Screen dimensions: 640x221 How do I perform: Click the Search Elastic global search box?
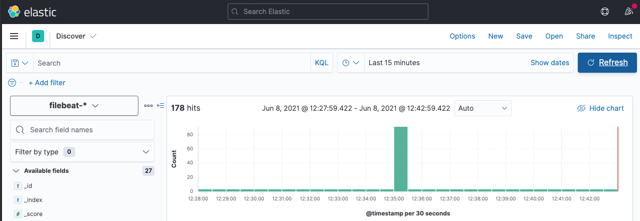pos(328,12)
